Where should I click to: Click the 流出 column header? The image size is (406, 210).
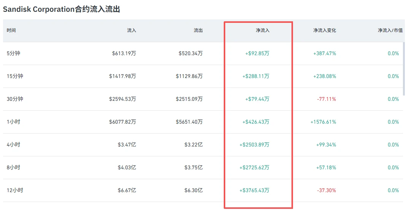(198, 30)
